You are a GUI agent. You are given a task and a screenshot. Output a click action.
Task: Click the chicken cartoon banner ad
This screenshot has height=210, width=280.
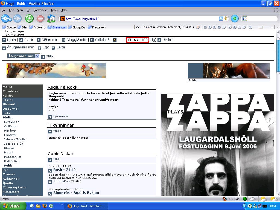point(56,71)
